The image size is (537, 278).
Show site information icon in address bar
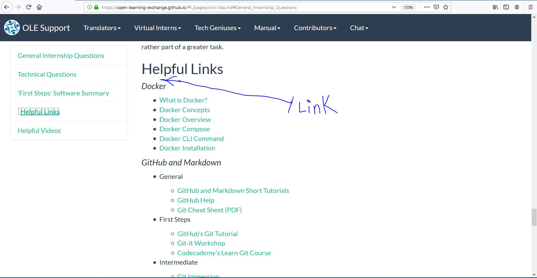tap(90, 7)
